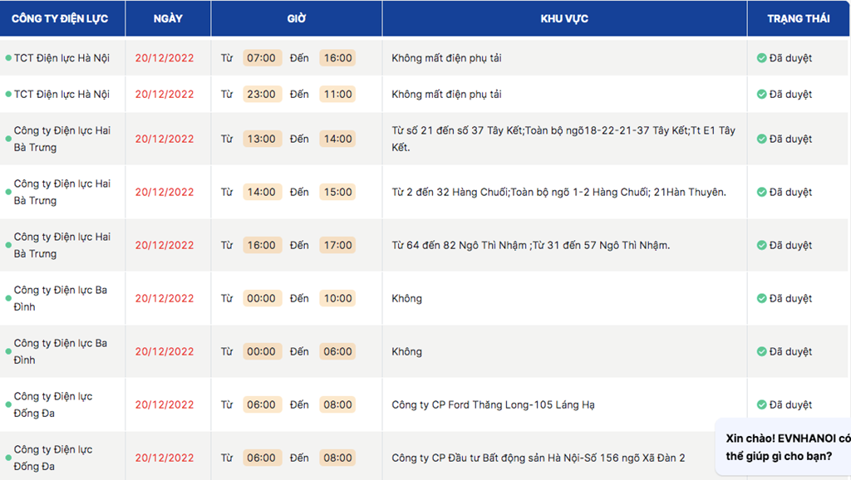The width and height of the screenshot is (851, 480).
Task: Click 'Không' area in Ba Đình 00:00–06:00 row
Action: (x=406, y=351)
